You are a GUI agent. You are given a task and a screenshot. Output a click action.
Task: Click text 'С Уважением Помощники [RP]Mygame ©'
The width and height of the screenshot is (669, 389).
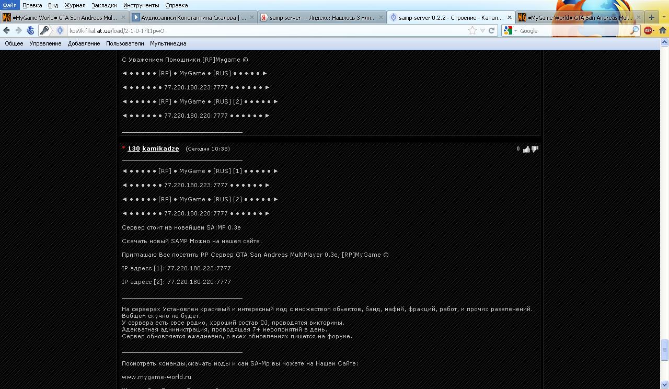(185, 60)
